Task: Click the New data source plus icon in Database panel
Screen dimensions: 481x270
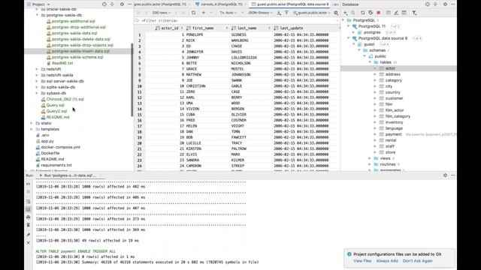Action: click(x=346, y=13)
